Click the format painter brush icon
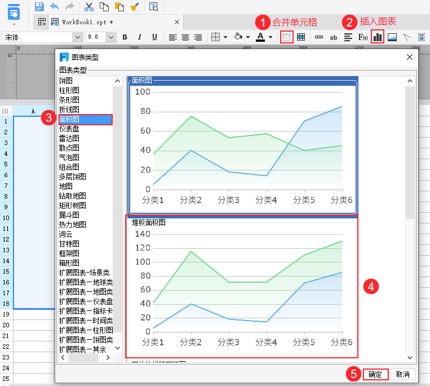 tap(134, 7)
